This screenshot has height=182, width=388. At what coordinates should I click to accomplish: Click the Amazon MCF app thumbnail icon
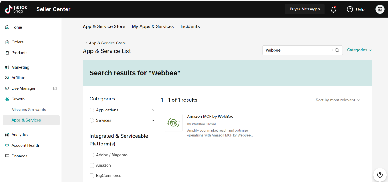pos(174,123)
